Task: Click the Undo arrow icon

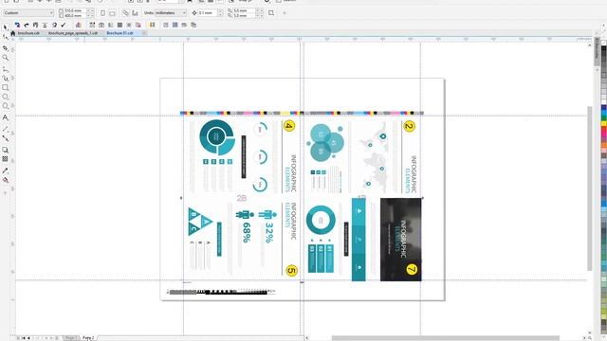Action: (17, 26)
